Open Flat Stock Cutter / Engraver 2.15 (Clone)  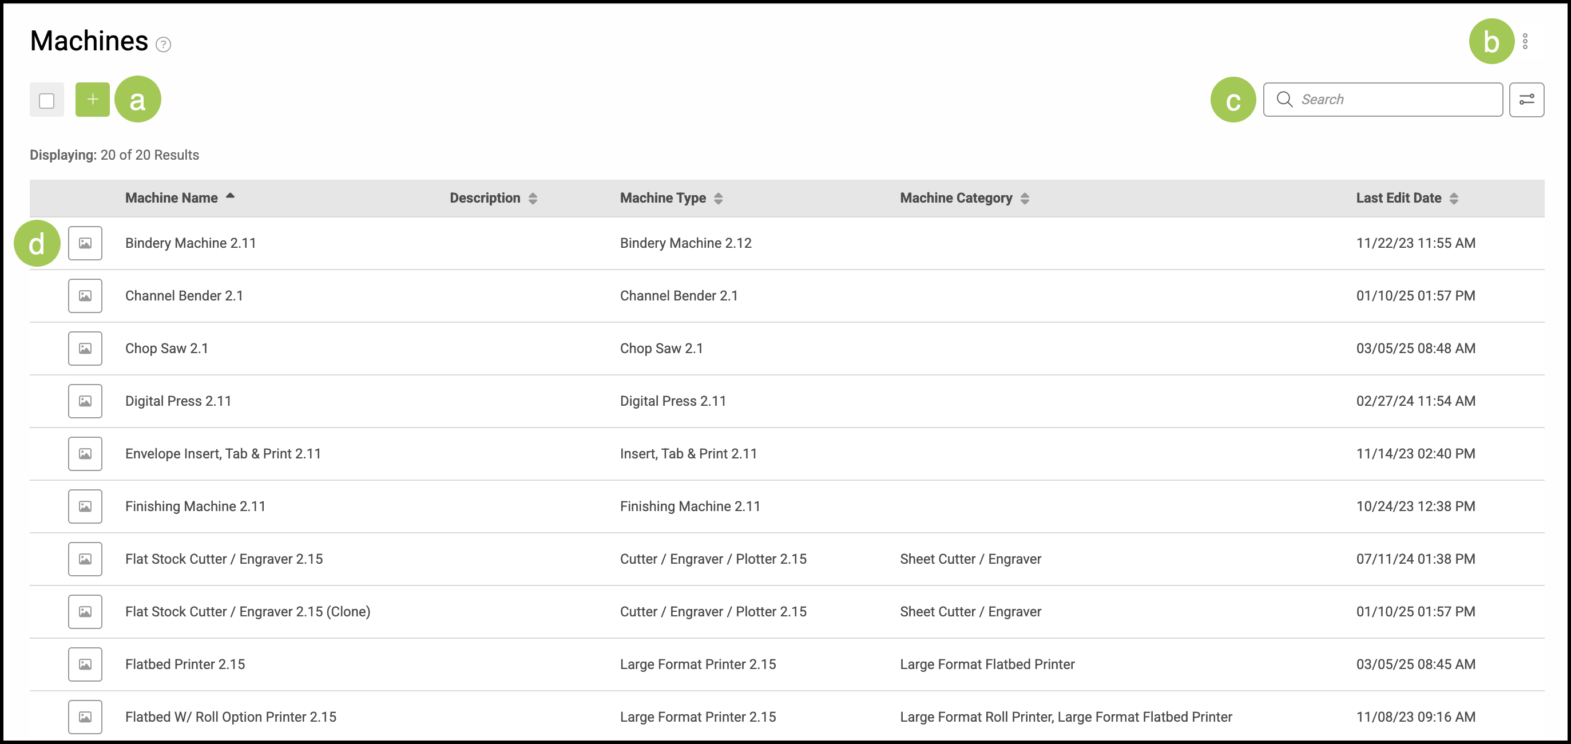pyautogui.click(x=247, y=612)
